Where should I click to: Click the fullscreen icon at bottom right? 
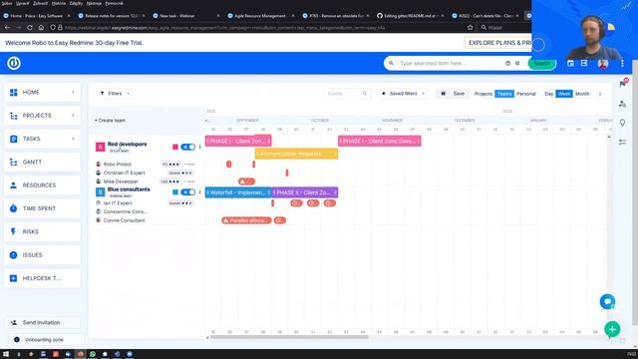[x=622, y=341]
